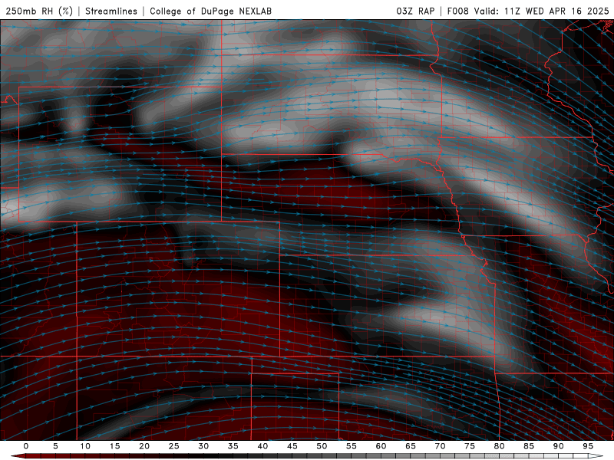Click the 0 value on the color scale
This screenshot has height=460, width=614.
tap(26, 446)
